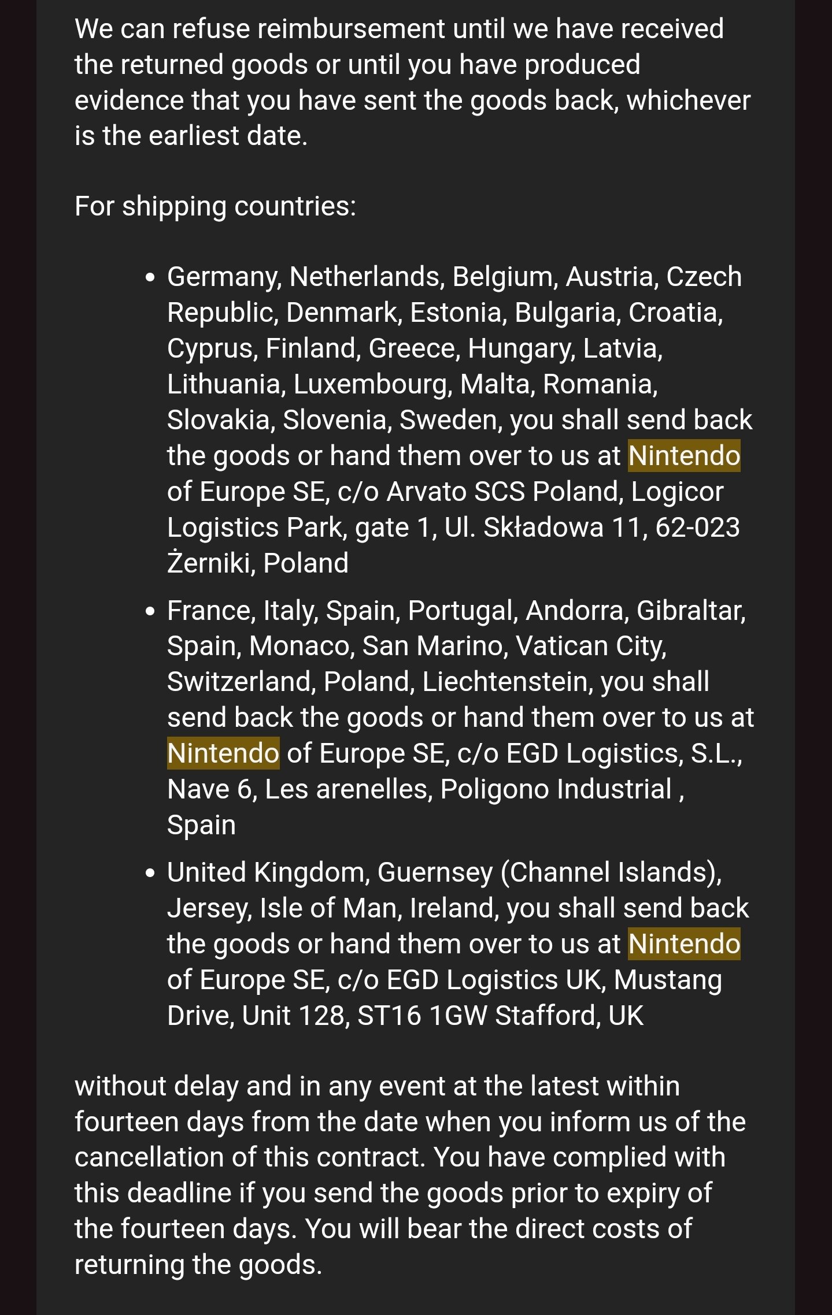The image size is (832, 1315).
Task: Click paragraph starting "We can refuse reimbursement"
Action: 412,82
